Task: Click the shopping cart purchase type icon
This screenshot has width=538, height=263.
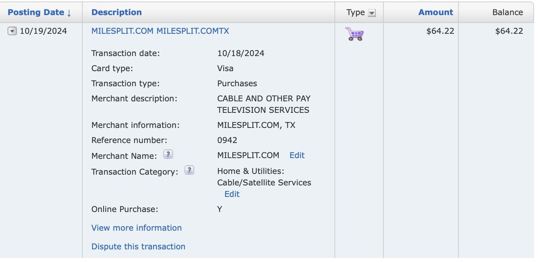Action: (x=354, y=34)
